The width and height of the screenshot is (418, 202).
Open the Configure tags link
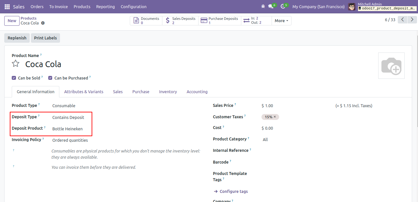click(x=231, y=191)
